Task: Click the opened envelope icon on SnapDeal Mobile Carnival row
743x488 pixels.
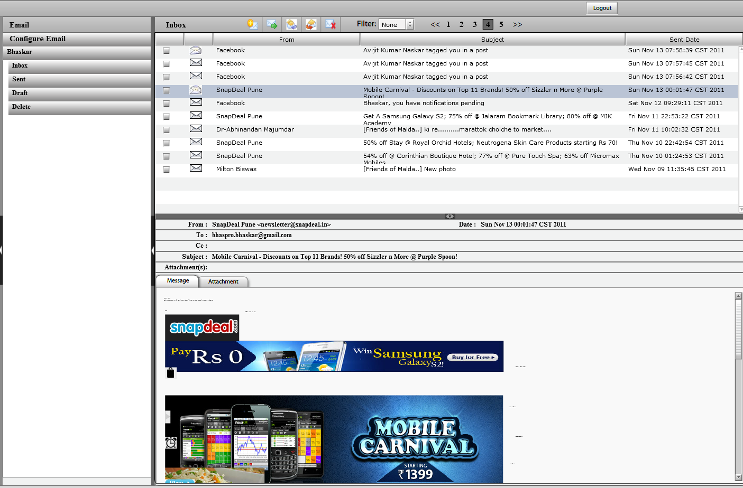Action: [196, 90]
